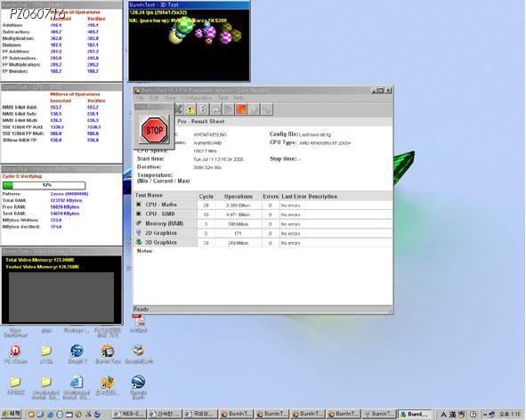Open the File menu in BurnInTest
The height and width of the screenshot is (420, 526).
[140, 98]
